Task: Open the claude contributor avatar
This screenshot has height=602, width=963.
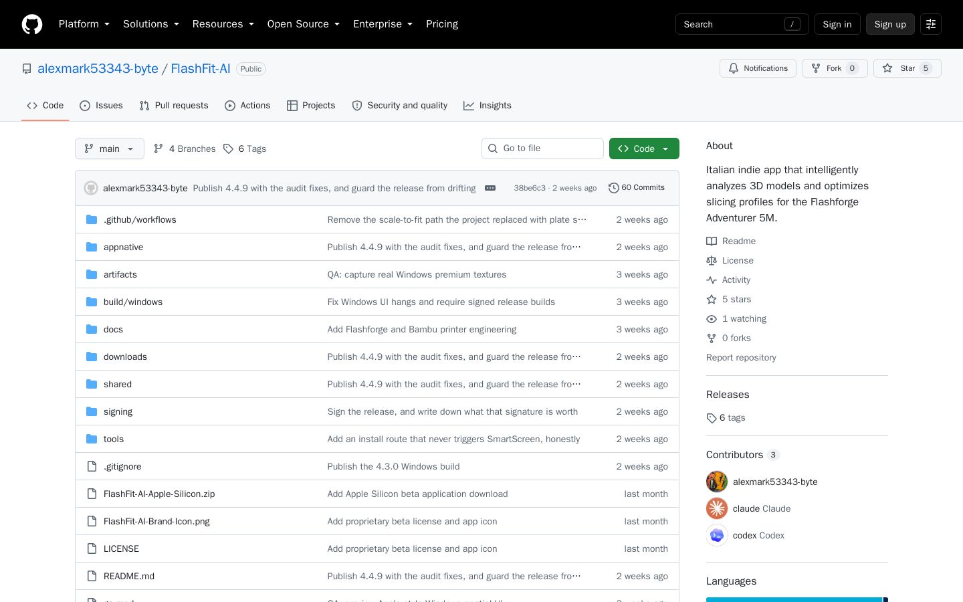Action: (717, 508)
